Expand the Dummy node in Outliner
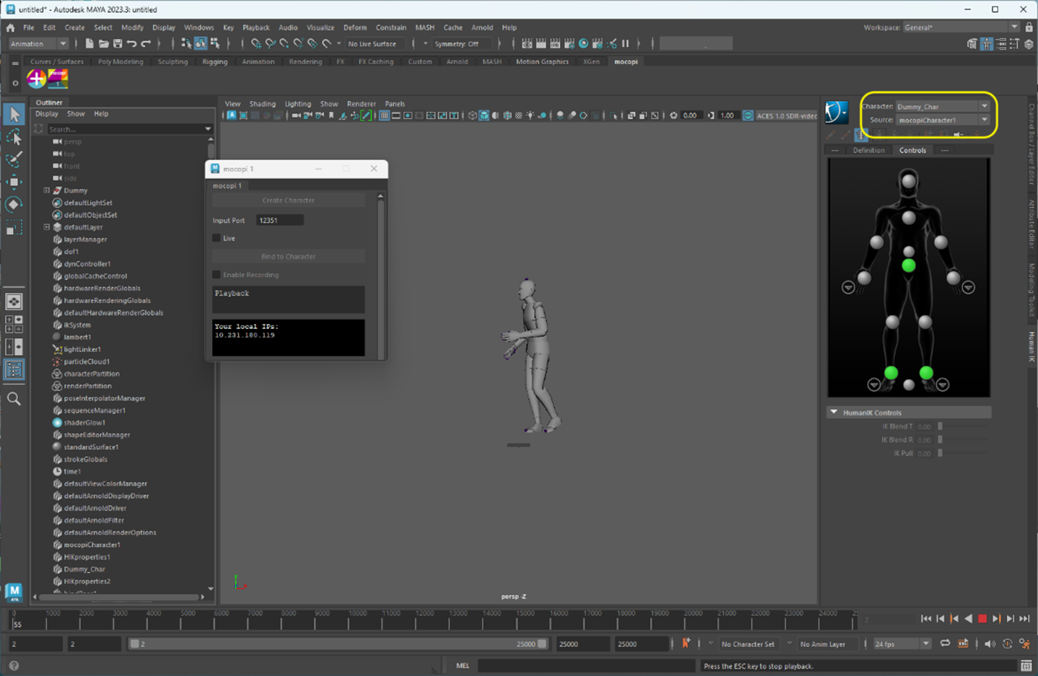Image resolution: width=1038 pixels, height=676 pixels. 47,190
